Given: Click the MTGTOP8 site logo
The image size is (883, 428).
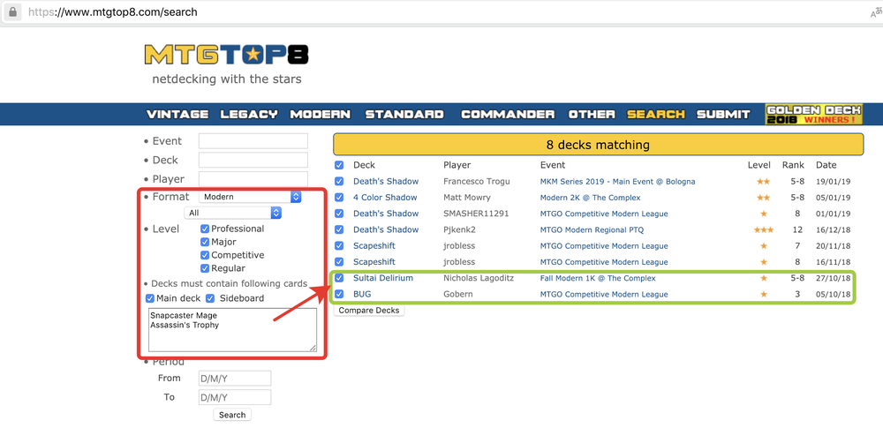Looking at the screenshot, I should pyautogui.click(x=226, y=55).
